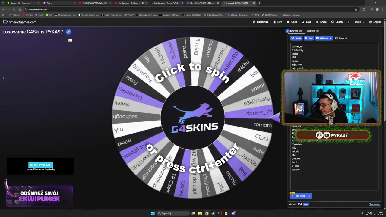
Task: Open the browser extensions icon
Action: pos(364,9)
